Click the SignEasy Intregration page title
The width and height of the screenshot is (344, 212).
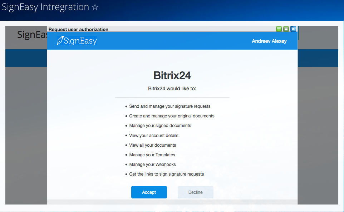(45, 7)
